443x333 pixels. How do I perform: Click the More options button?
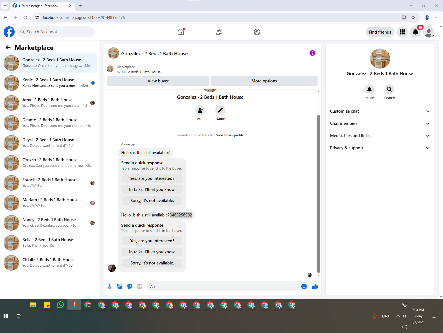(x=264, y=81)
